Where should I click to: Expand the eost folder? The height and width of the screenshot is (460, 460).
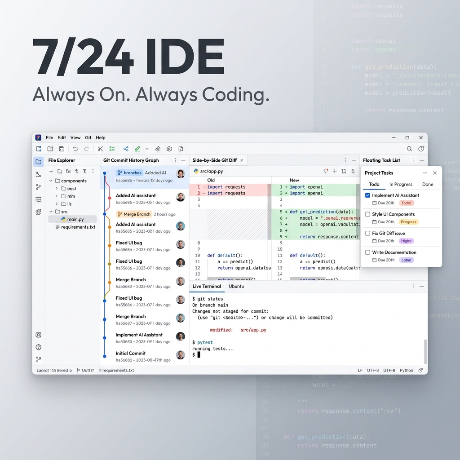point(57,188)
